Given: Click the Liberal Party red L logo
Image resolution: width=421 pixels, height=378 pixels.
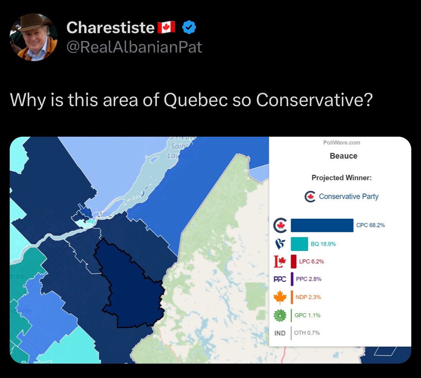Looking at the screenshot, I should pyautogui.click(x=280, y=261).
